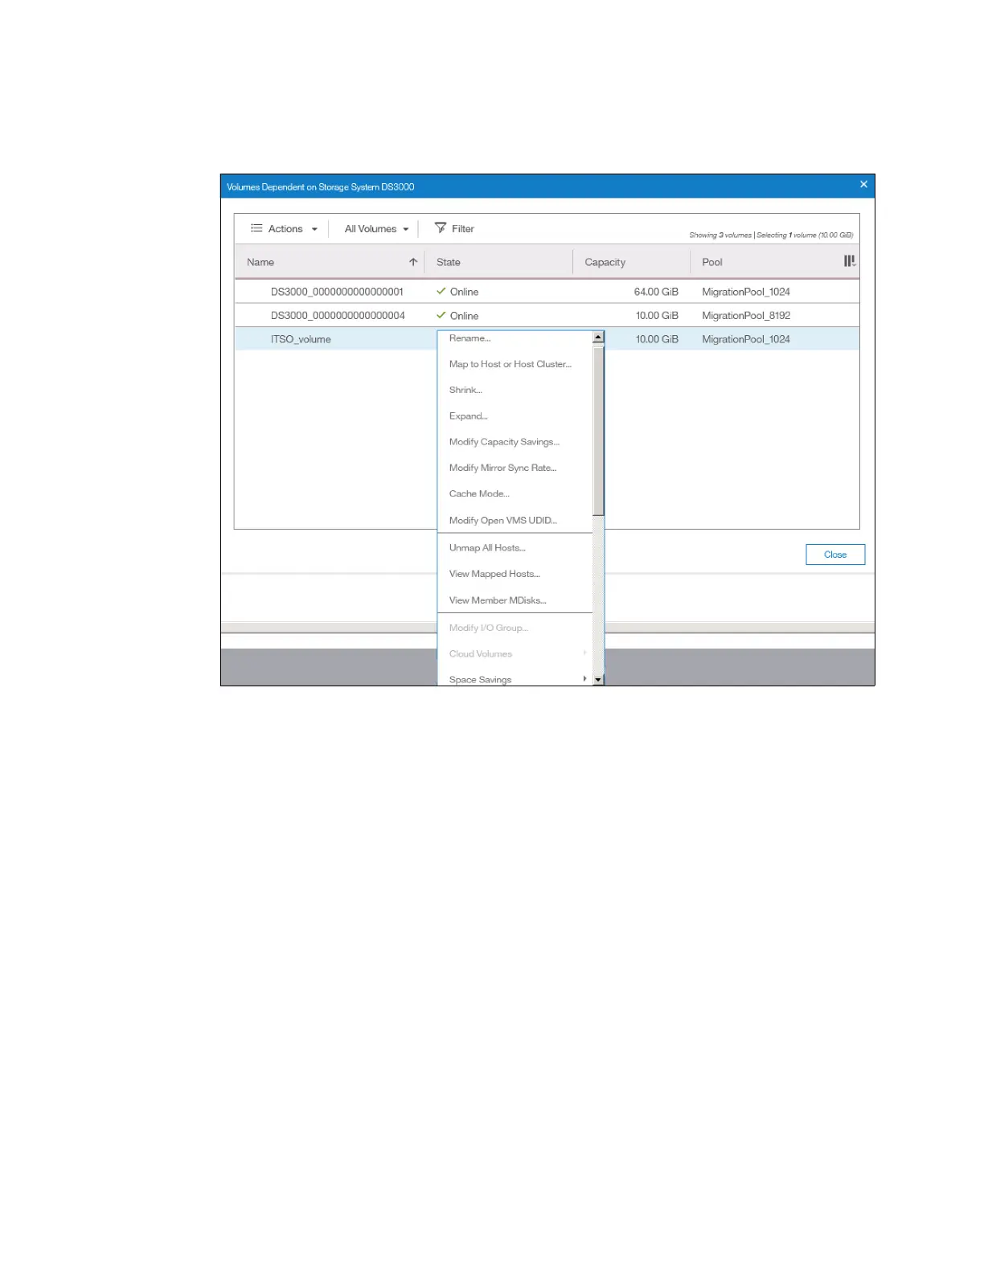
Task: Close the Volumes Dependent dialog via X
Action: pyautogui.click(x=863, y=184)
